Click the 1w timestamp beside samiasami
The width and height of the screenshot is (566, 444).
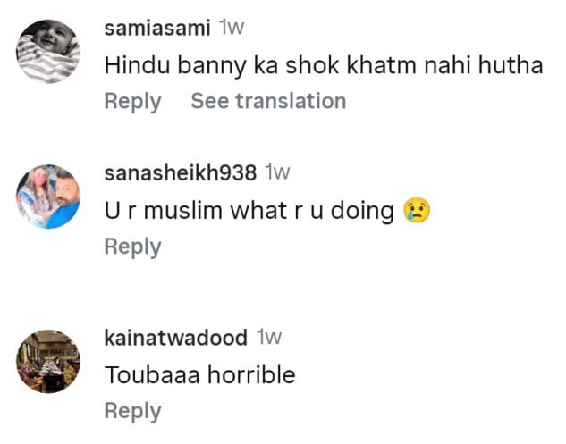232,28
